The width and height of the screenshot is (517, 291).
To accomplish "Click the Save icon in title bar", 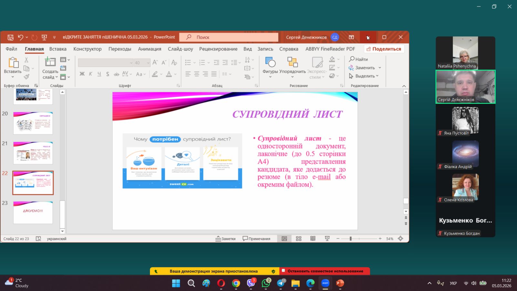I will [10, 37].
